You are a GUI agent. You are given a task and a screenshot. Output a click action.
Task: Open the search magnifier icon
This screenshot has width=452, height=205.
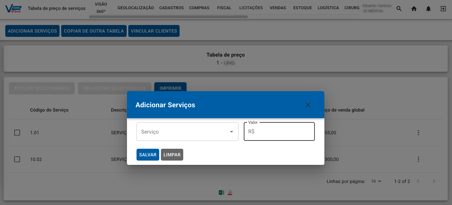coord(399,9)
